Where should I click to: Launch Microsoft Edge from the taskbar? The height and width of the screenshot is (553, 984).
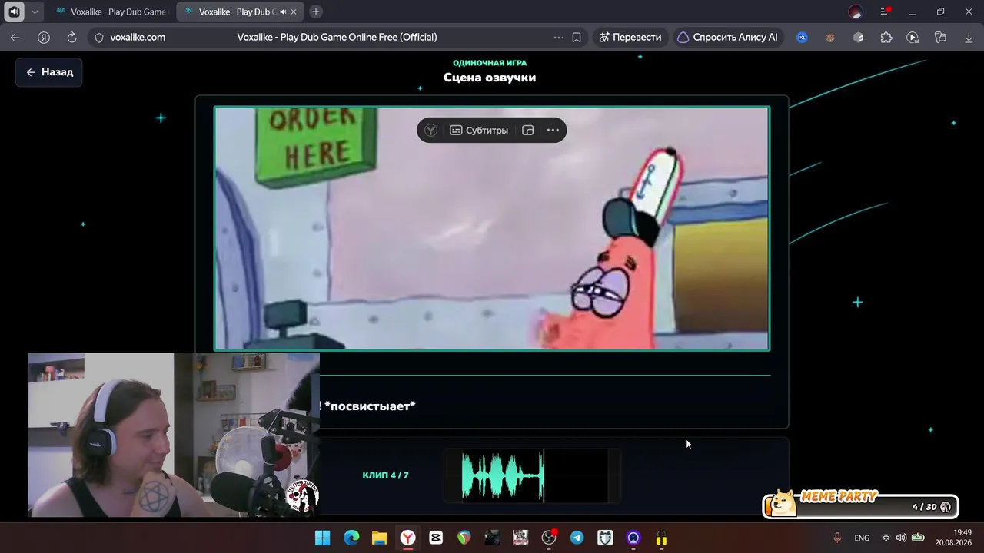[351, 538]
